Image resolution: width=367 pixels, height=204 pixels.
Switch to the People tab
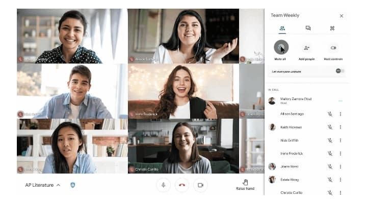(x=282, y=28)
